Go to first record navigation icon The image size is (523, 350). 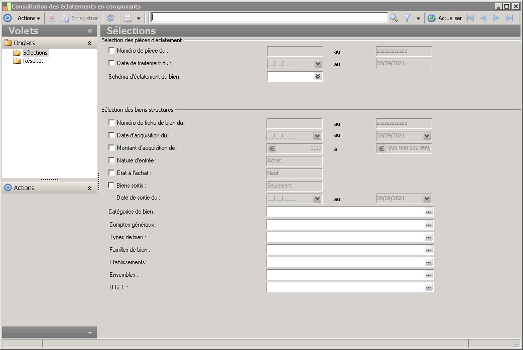coord(470,18)
